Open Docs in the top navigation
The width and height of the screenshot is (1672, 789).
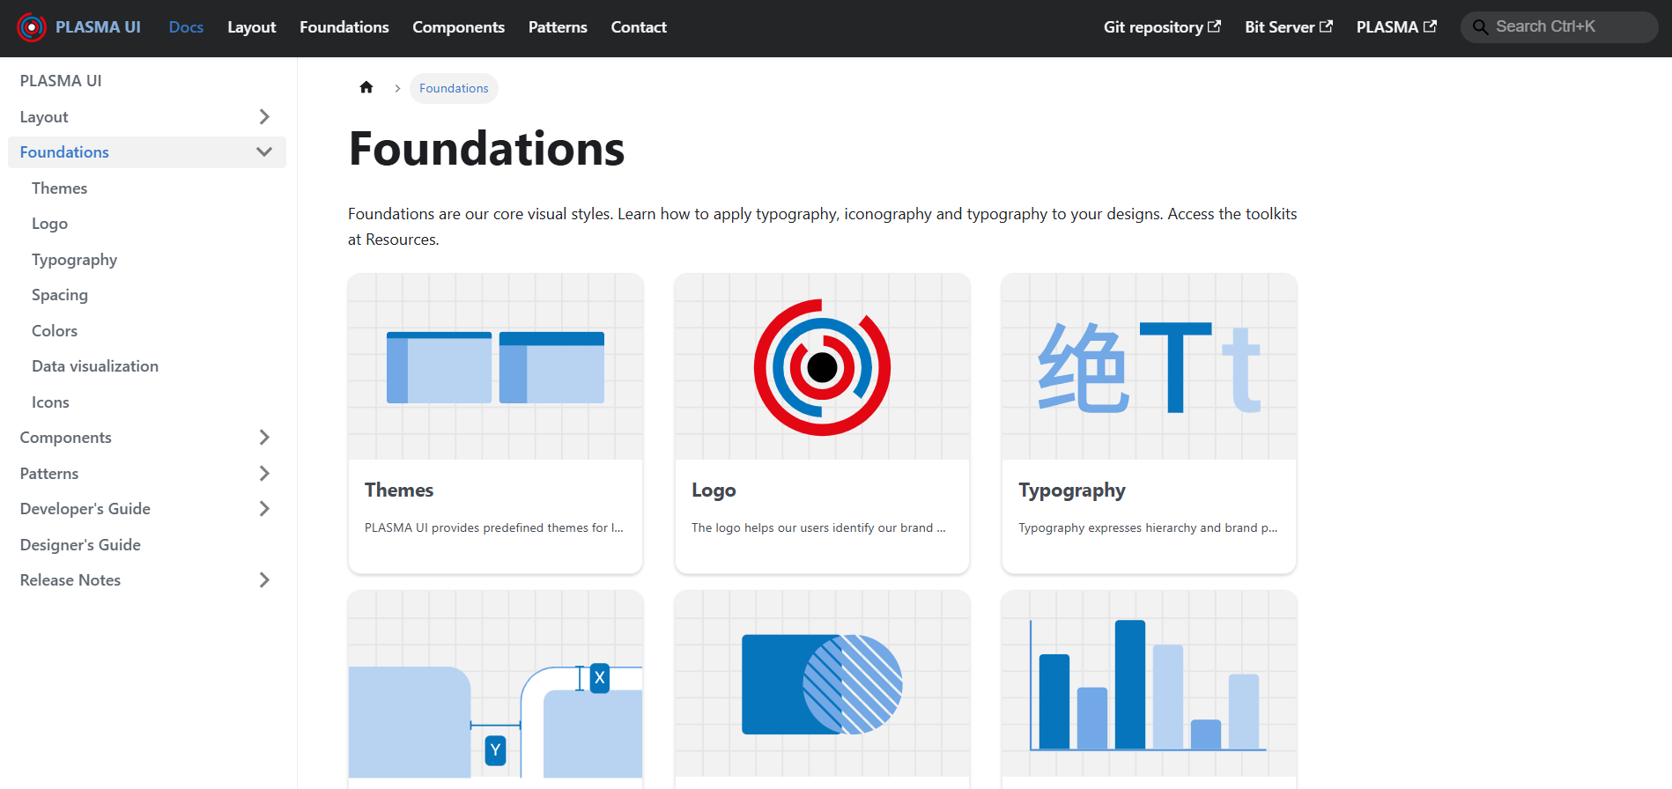pyautogui.click(x=186, y=27)
